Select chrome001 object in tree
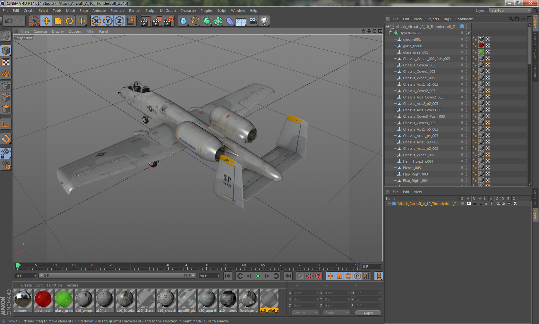Viewport: 539px width, 324px height. pos(412,39)
